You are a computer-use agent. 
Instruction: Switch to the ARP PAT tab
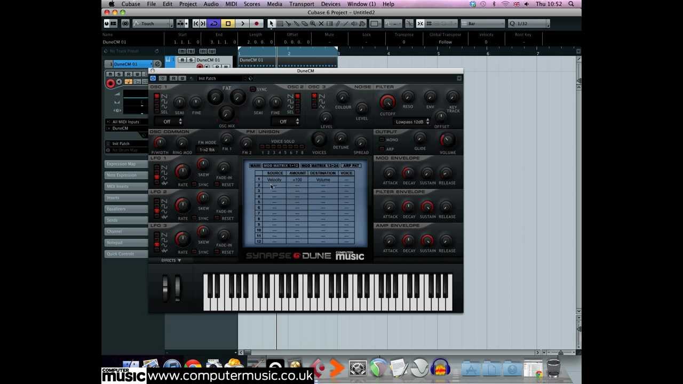(x=351, y=166)
